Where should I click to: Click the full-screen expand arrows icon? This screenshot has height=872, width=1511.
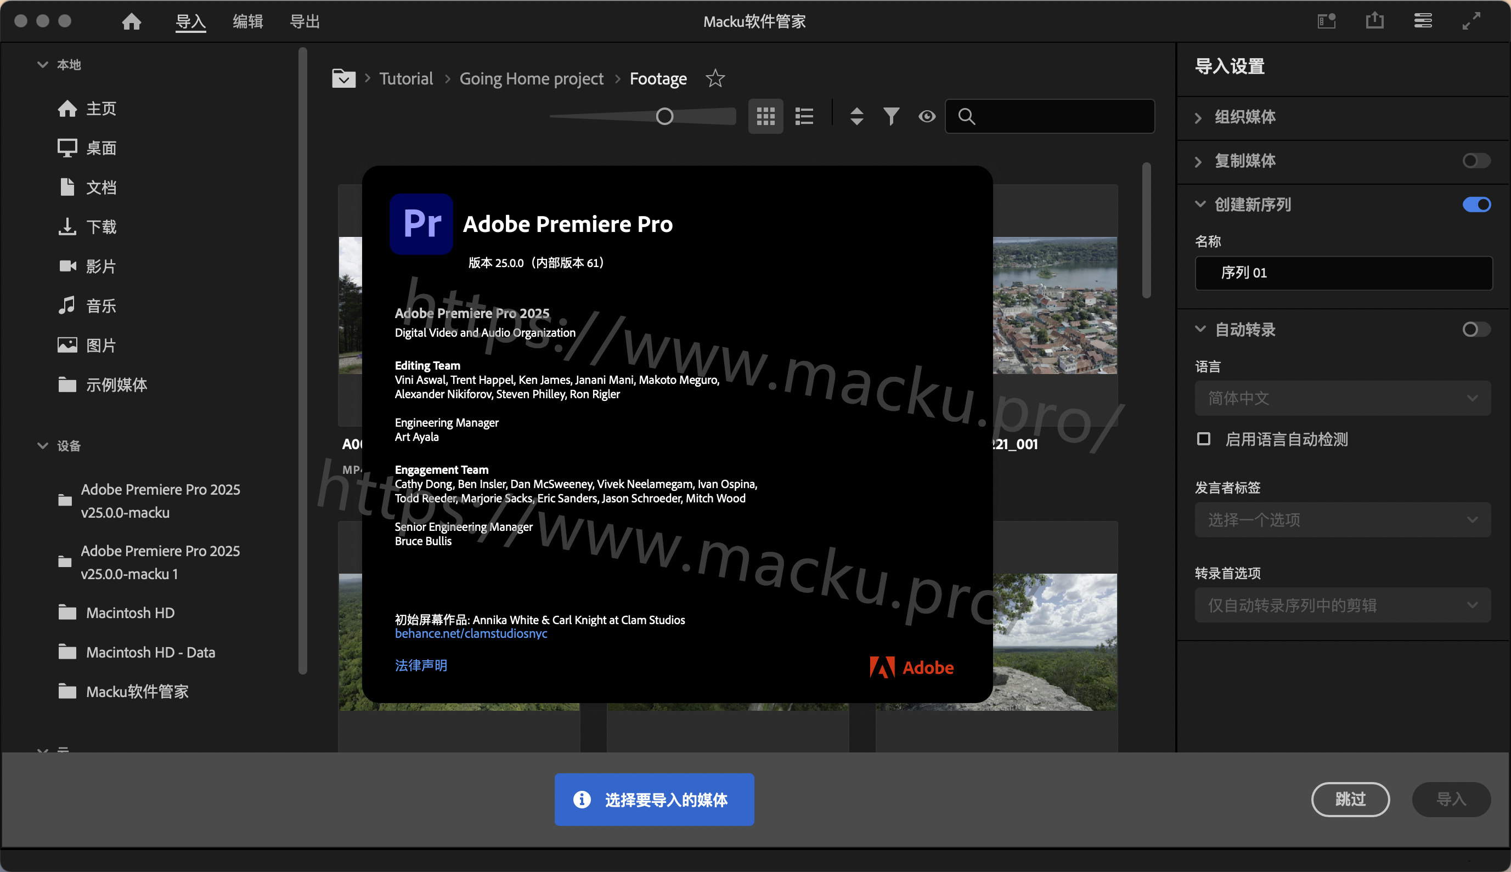click(x=1471, y=21)
